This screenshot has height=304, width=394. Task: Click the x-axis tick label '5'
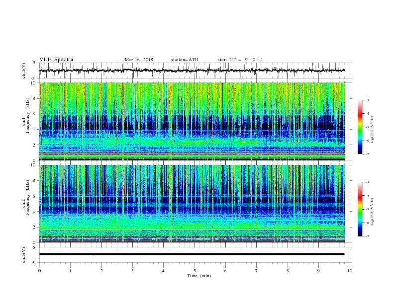[195, 271]
